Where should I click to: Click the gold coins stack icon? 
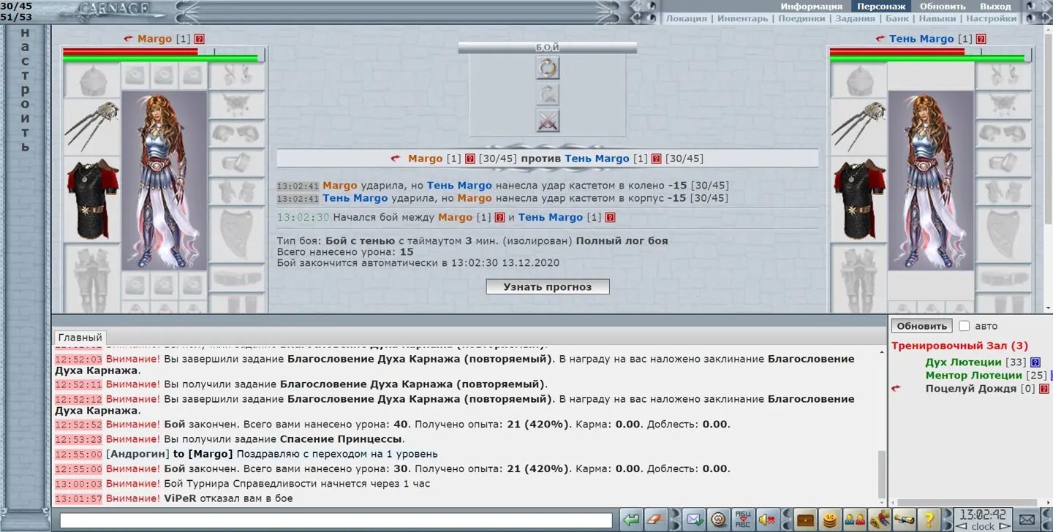829,520
